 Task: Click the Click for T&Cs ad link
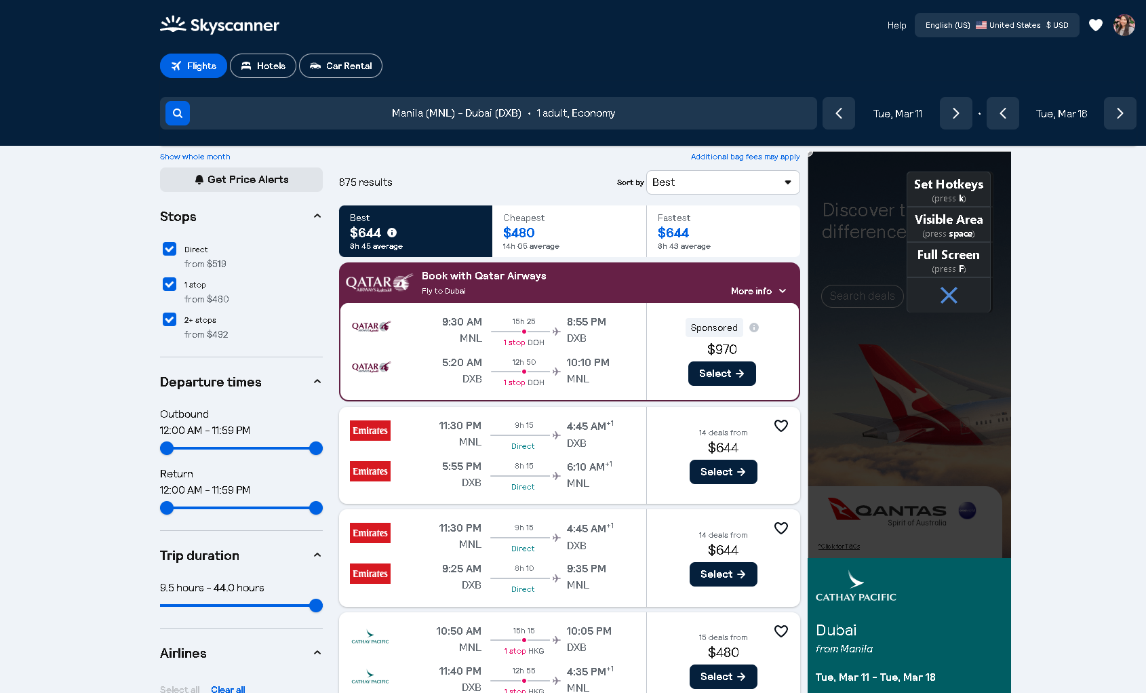[839, 547]
